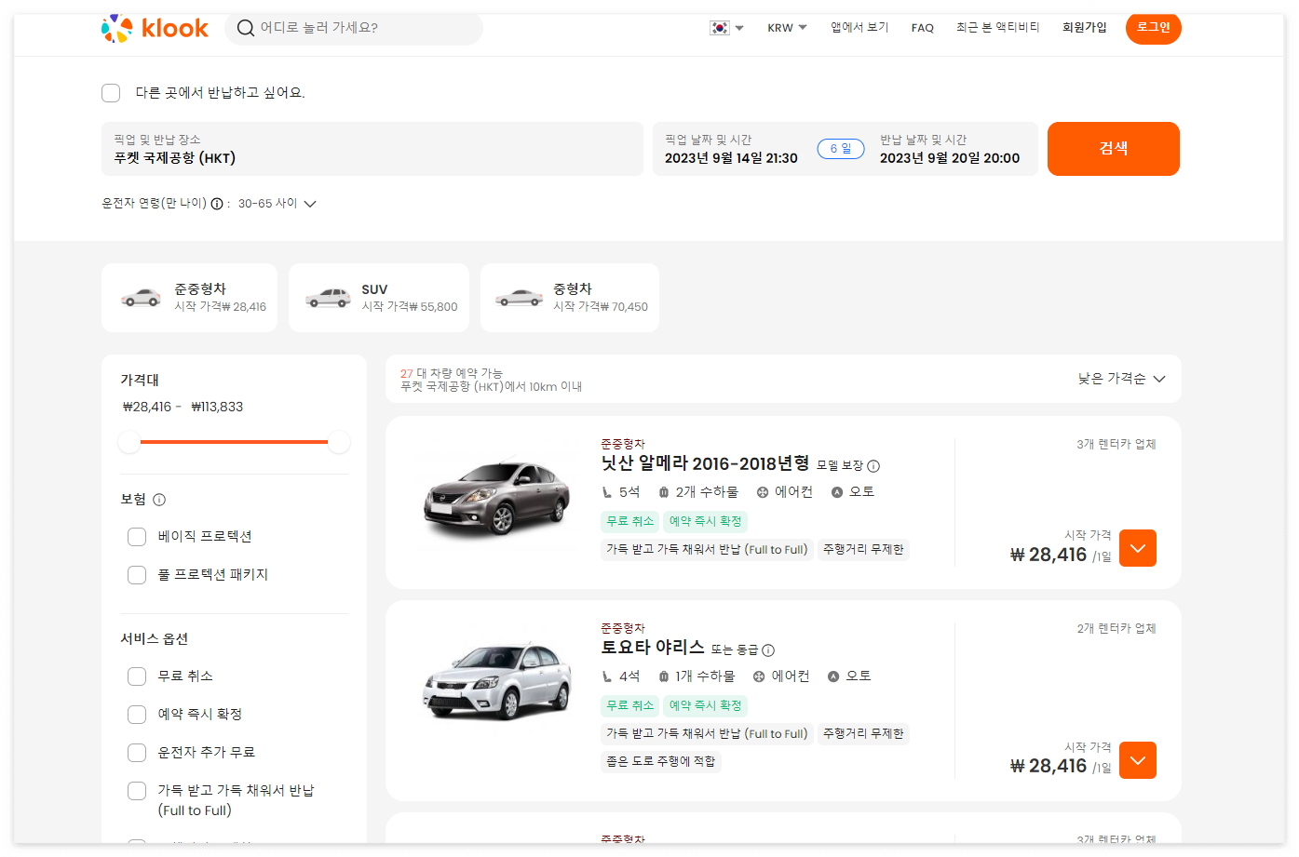Click the 중형차 car icon
The image size is (1299, 857).
pyautogui.click(x=519, y=298)
